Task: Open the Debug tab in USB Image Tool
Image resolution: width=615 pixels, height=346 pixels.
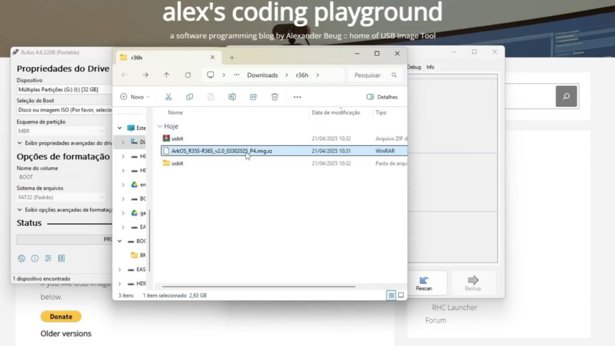Action: pyautogui.click(x=414, y=67)
